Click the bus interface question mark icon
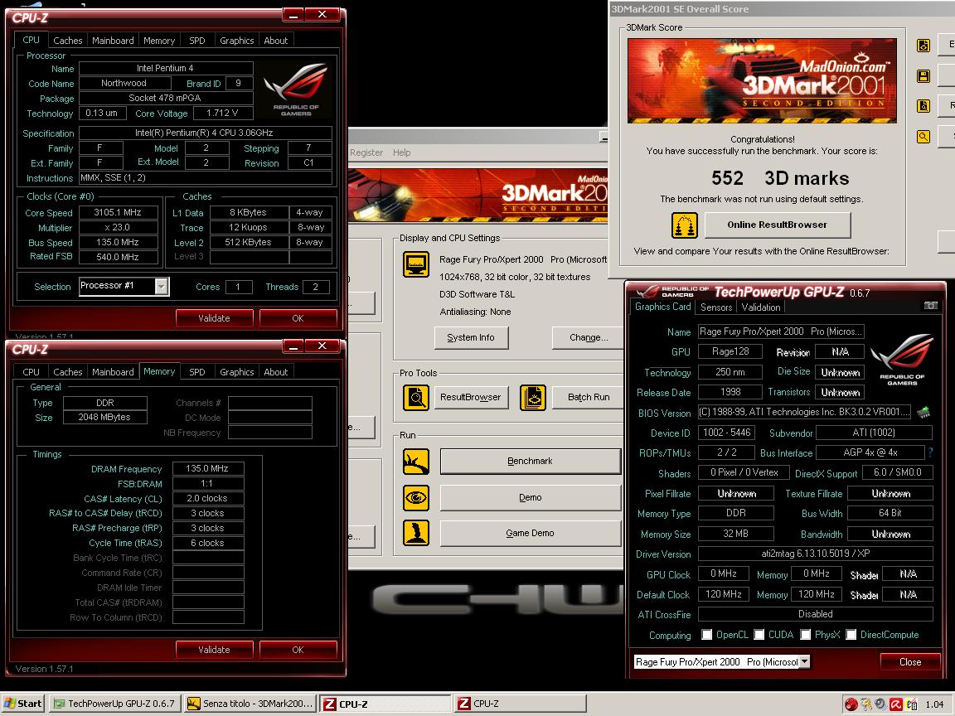Viewport: 955px width, 716px height. click(x=931, y=452)
